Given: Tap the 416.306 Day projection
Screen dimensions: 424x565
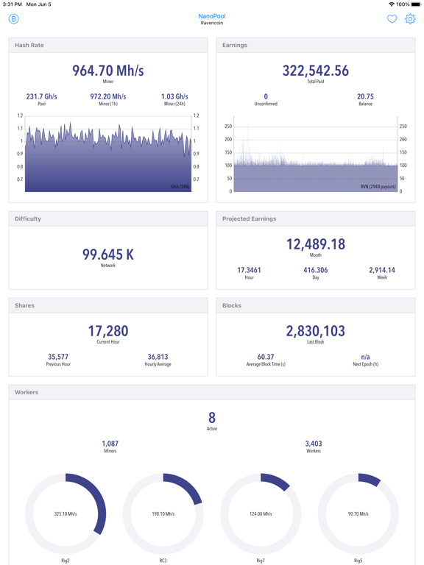Looking at the screenshot, I should coord(316,270).
